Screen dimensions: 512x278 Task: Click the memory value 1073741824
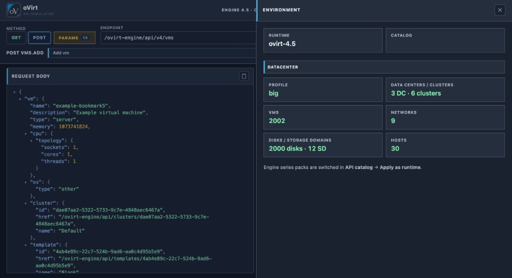pos(73,126)
